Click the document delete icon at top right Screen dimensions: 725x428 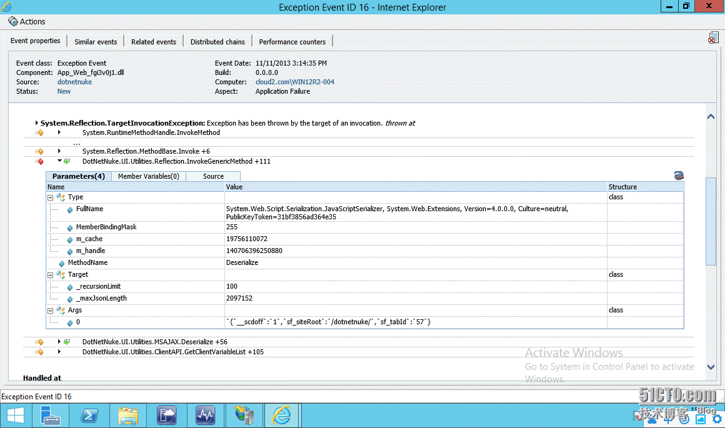coord(713,38)
